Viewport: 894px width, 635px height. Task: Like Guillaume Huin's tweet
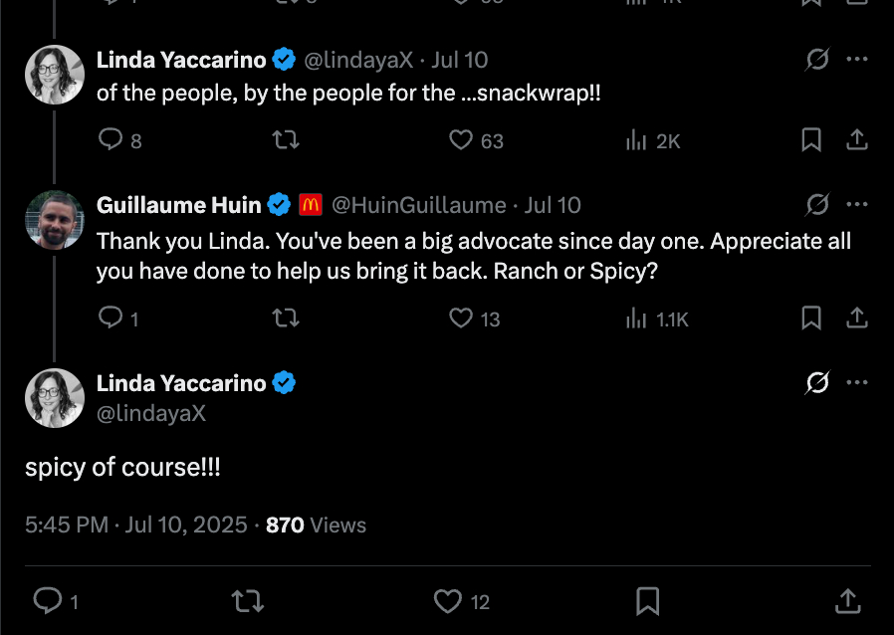(x=461, y=318)
